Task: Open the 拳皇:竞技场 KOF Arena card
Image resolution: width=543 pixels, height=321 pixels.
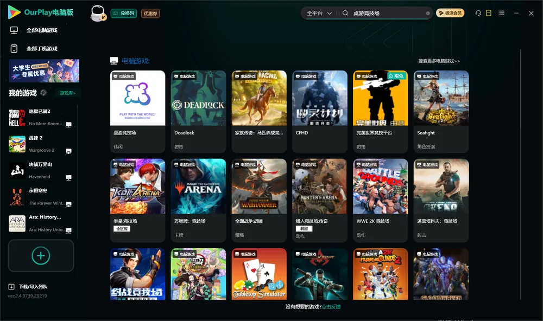Action: pyautogui.click(x=137, y=200)
